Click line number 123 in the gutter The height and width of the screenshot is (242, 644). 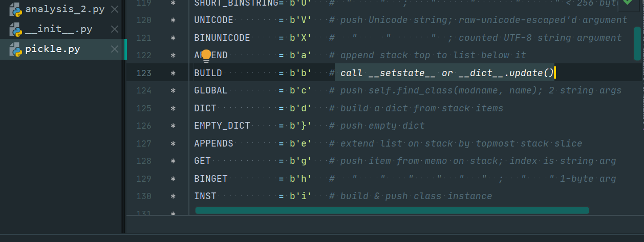[x=144, y=73]
